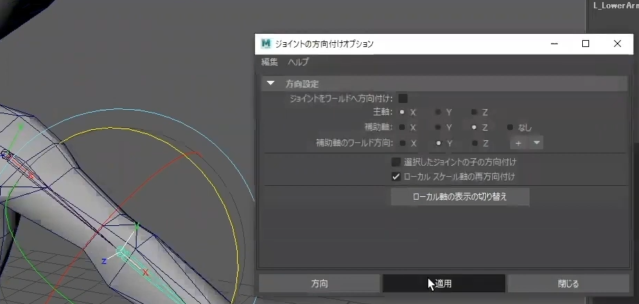The image size is (639, 304).
Task: Click the Maya icon in dialog title bar
Action: tap(265, 44)
